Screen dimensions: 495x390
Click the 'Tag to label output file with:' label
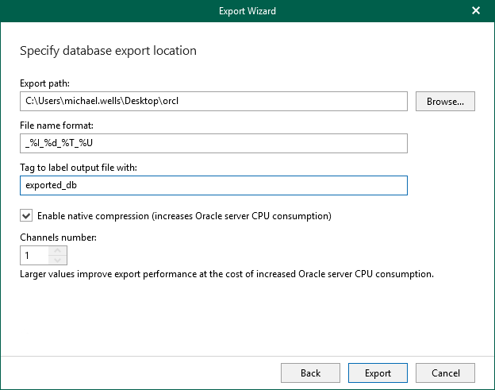(82, 166)
